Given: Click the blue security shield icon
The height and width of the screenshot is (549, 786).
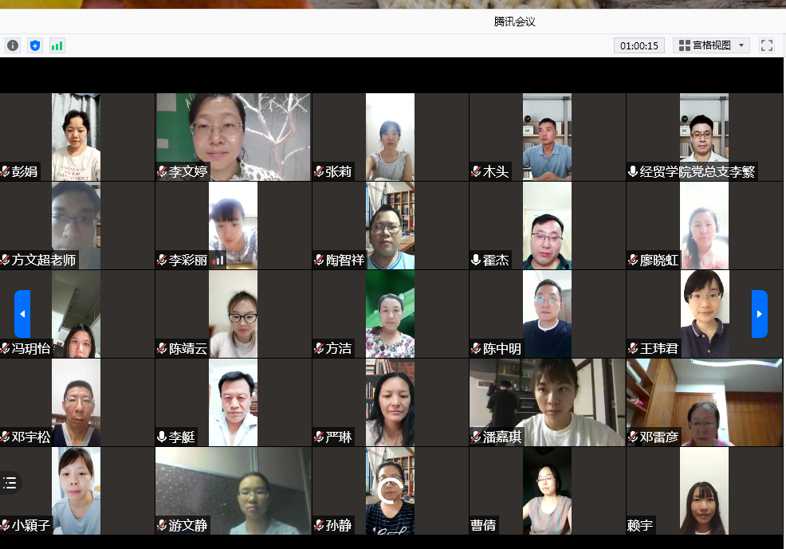Looking at the screenshot, I should click(35, 45).
